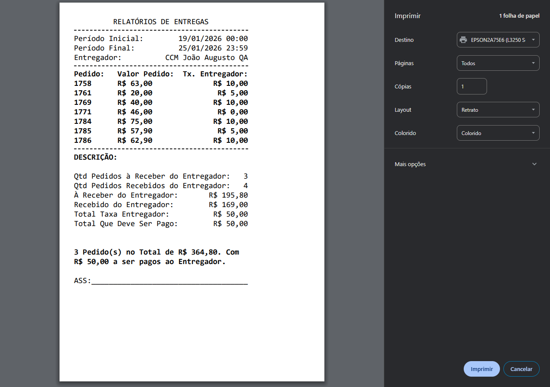550x387 pixels.
Task: Click the ASS signature line in preview
Action: click(x=160, y=281)
